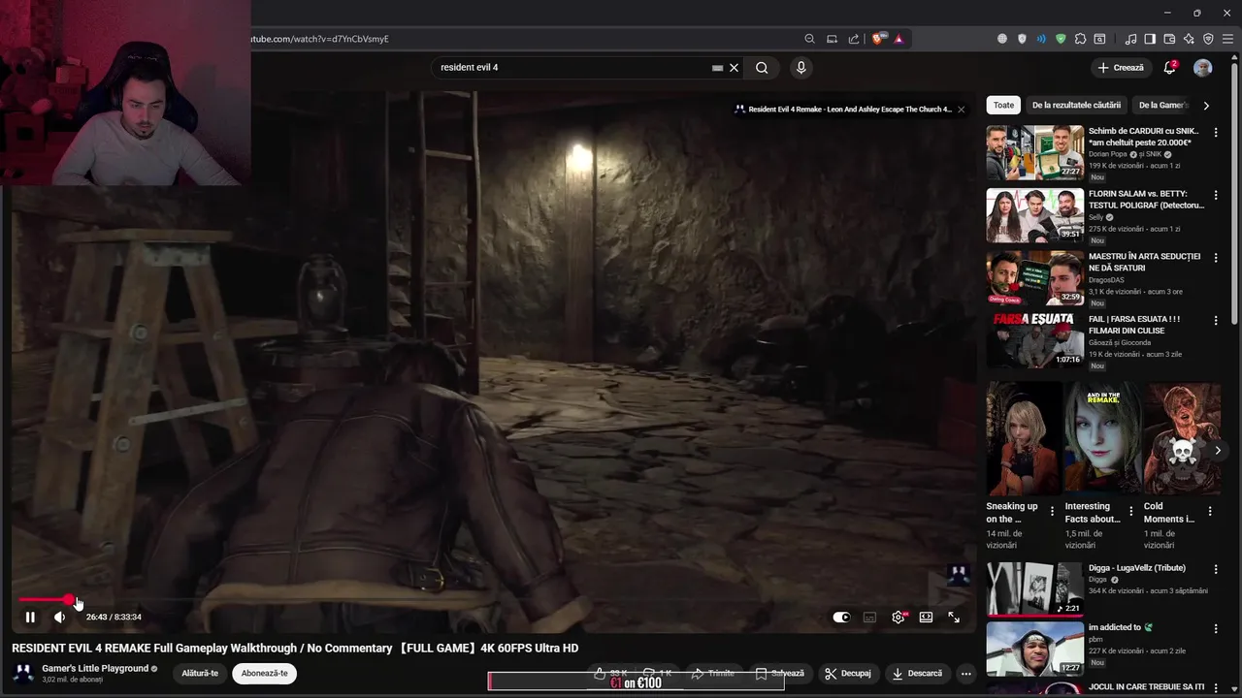Open 'Interesting Facts about' short
The width and height of the screenshot is (1242, 698).
1102,438
